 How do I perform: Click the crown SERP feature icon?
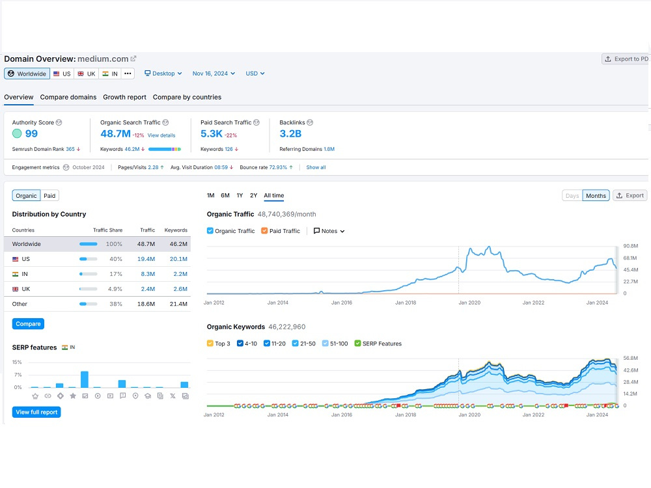pos(35,396)
